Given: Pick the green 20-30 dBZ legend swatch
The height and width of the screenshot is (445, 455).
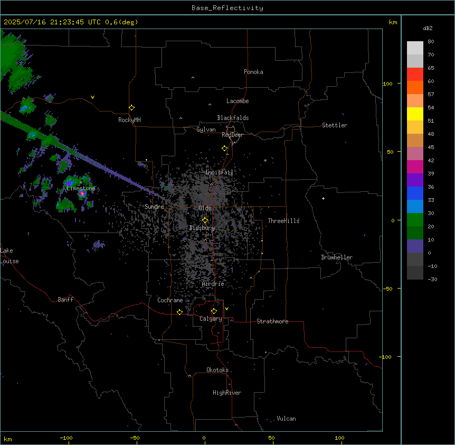Looking at the screenshot, I should click(x=415, y=220).
